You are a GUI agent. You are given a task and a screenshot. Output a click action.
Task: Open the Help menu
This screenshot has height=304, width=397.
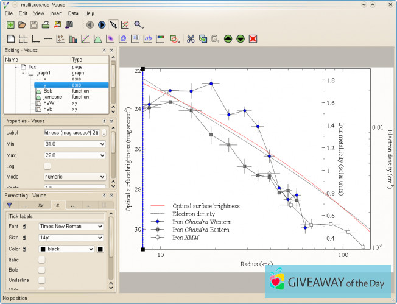[x=89, y=13]
